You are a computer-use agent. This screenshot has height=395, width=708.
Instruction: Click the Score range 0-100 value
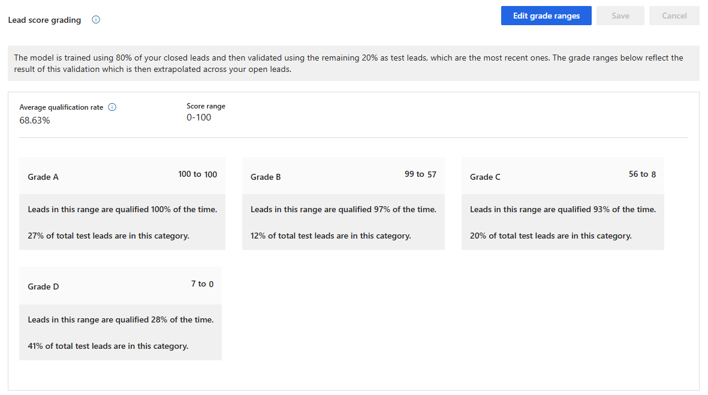click(198, 117)
